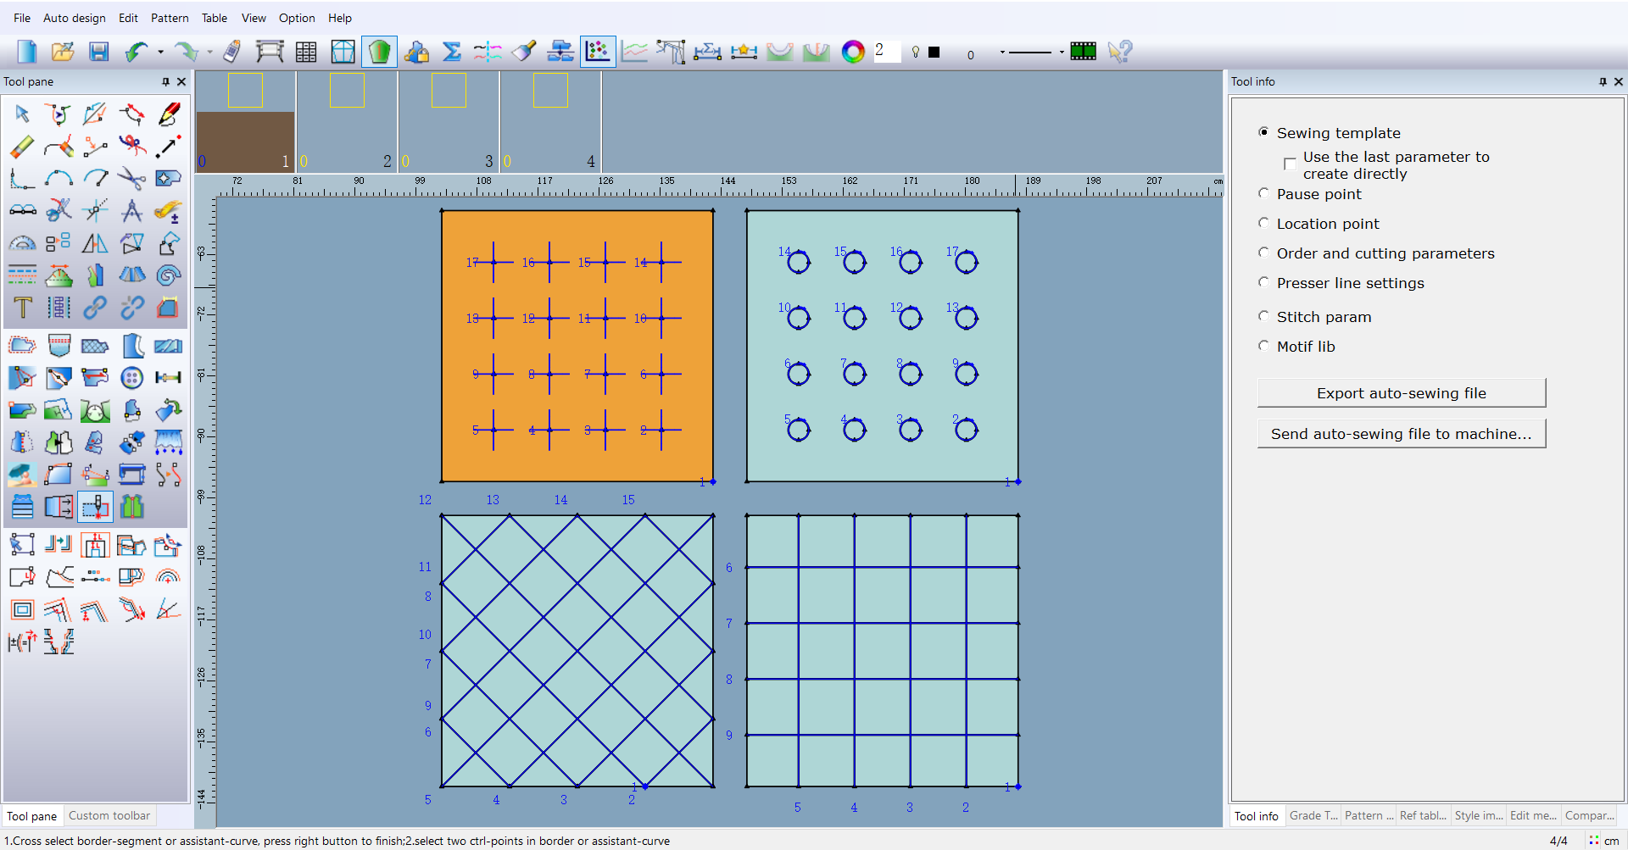Open the color wheel icon

pyautogui.click(x=853, y=52)
